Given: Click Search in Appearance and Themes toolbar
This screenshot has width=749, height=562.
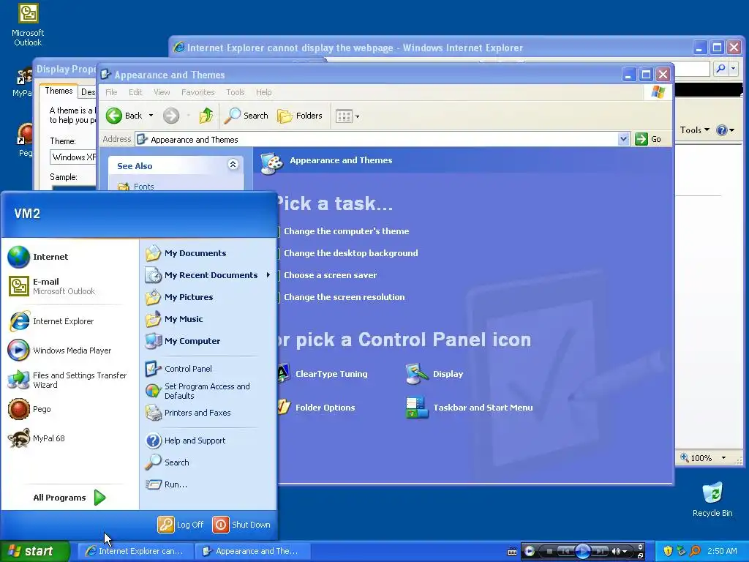Looking at the screenshot, I should [x=246, y=115].
